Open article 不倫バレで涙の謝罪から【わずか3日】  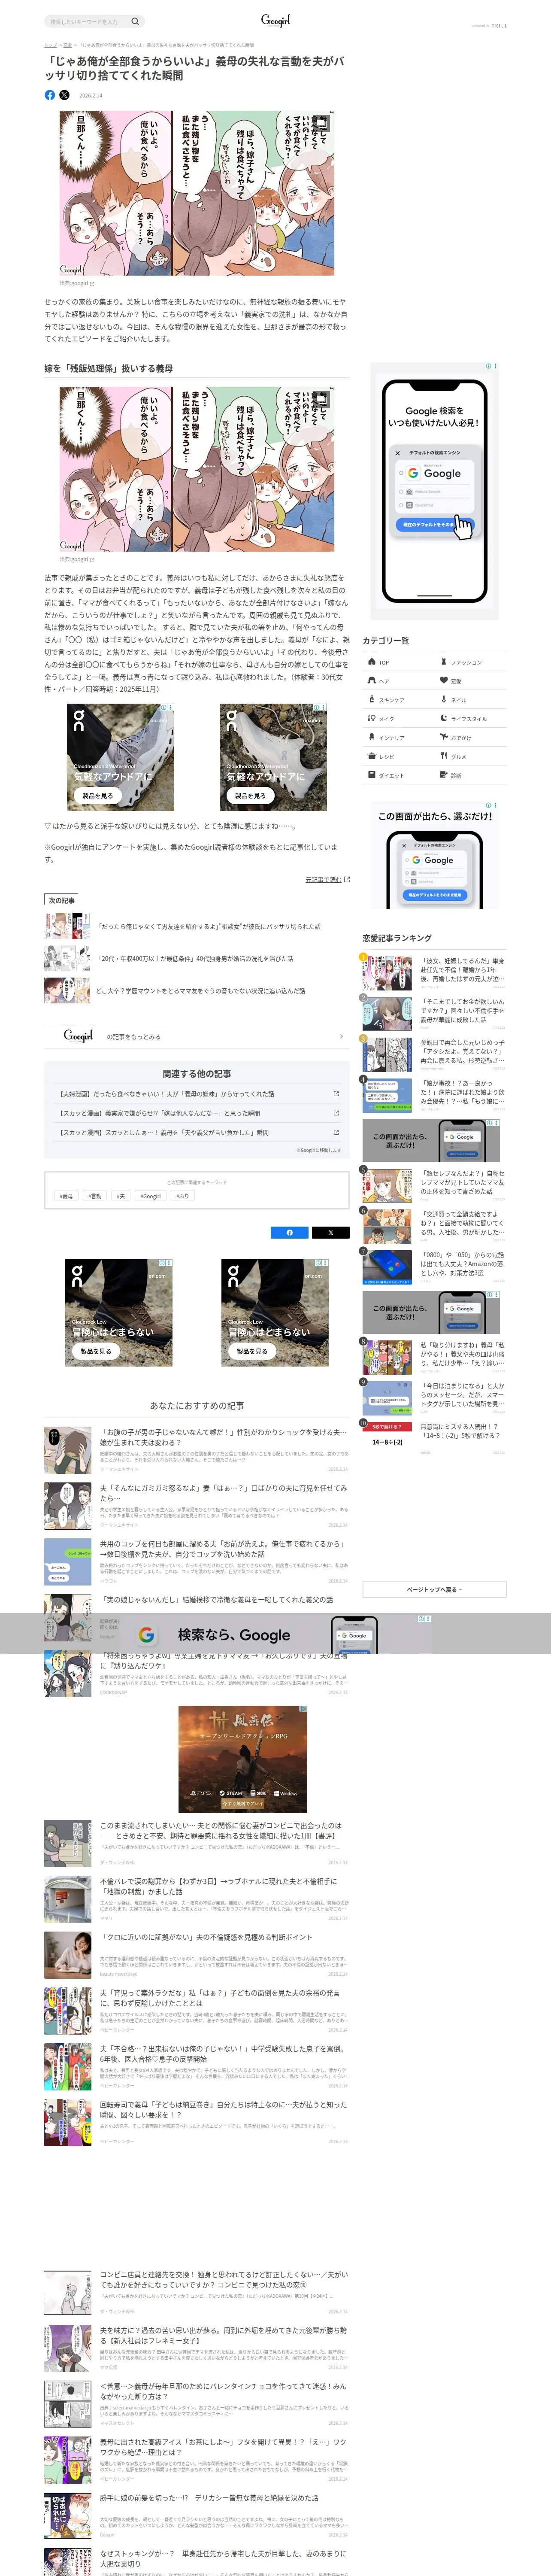[x=197, y=1899]
